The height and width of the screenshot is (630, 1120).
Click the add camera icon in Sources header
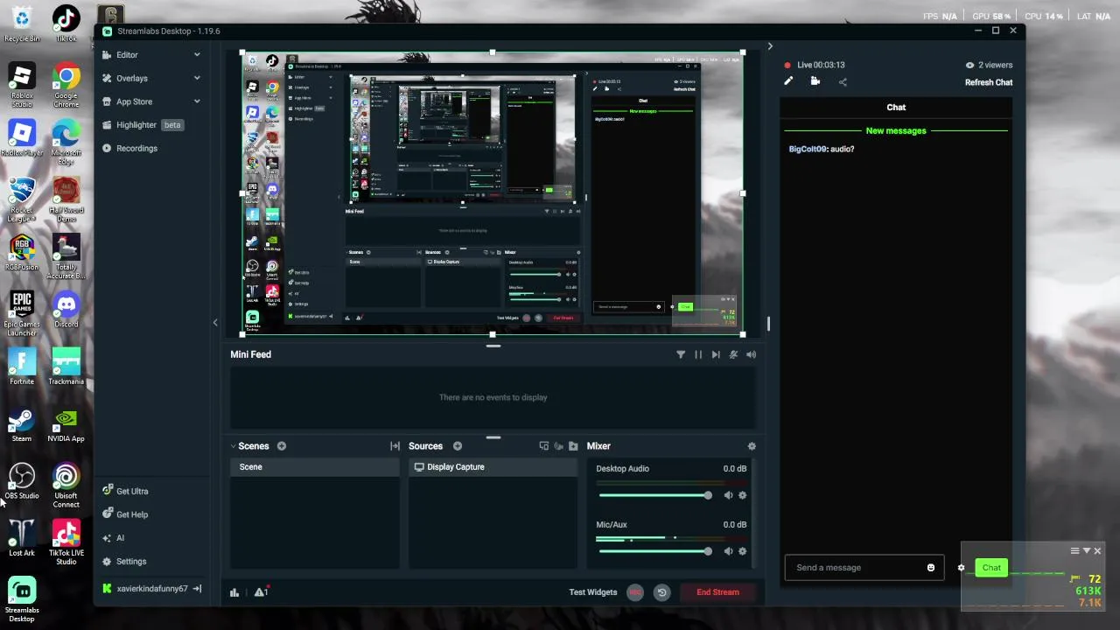(x=558, y=446)
